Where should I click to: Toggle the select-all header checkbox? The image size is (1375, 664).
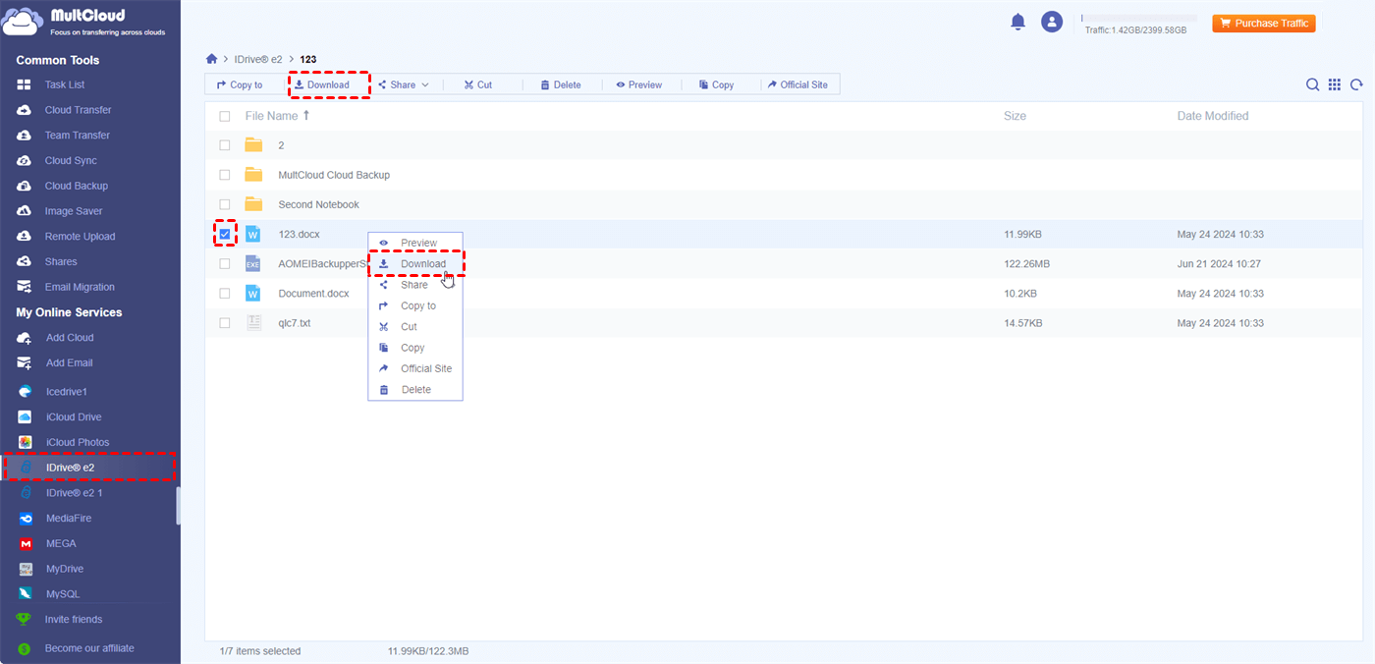pyautogui.click(x=225, y=116)
